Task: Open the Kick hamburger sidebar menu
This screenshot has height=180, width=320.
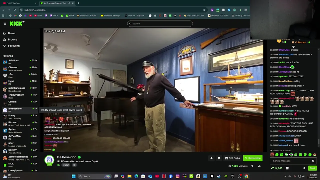Action: [5, 23]
